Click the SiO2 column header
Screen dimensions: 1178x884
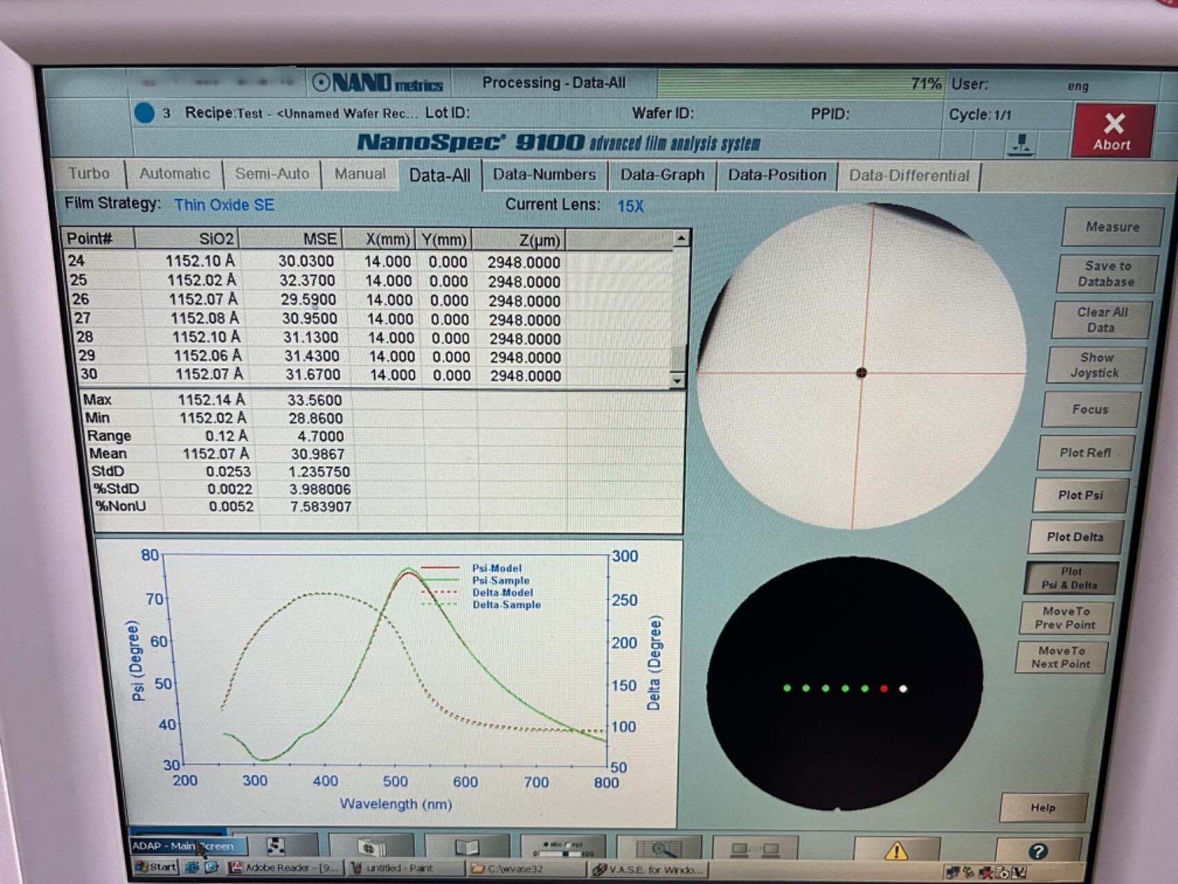pos(187,239)
